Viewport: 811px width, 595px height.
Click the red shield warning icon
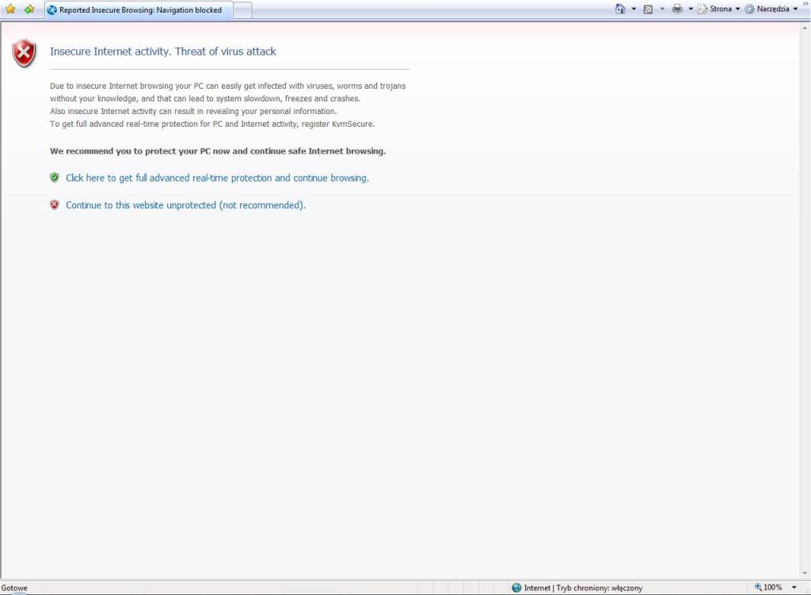pos(25,53)
